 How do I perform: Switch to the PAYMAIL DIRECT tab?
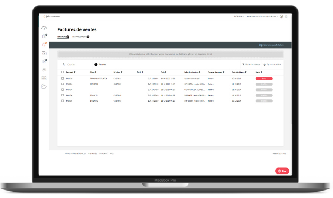80,37
